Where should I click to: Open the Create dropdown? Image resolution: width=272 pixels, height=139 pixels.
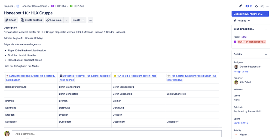click(78, 20)
